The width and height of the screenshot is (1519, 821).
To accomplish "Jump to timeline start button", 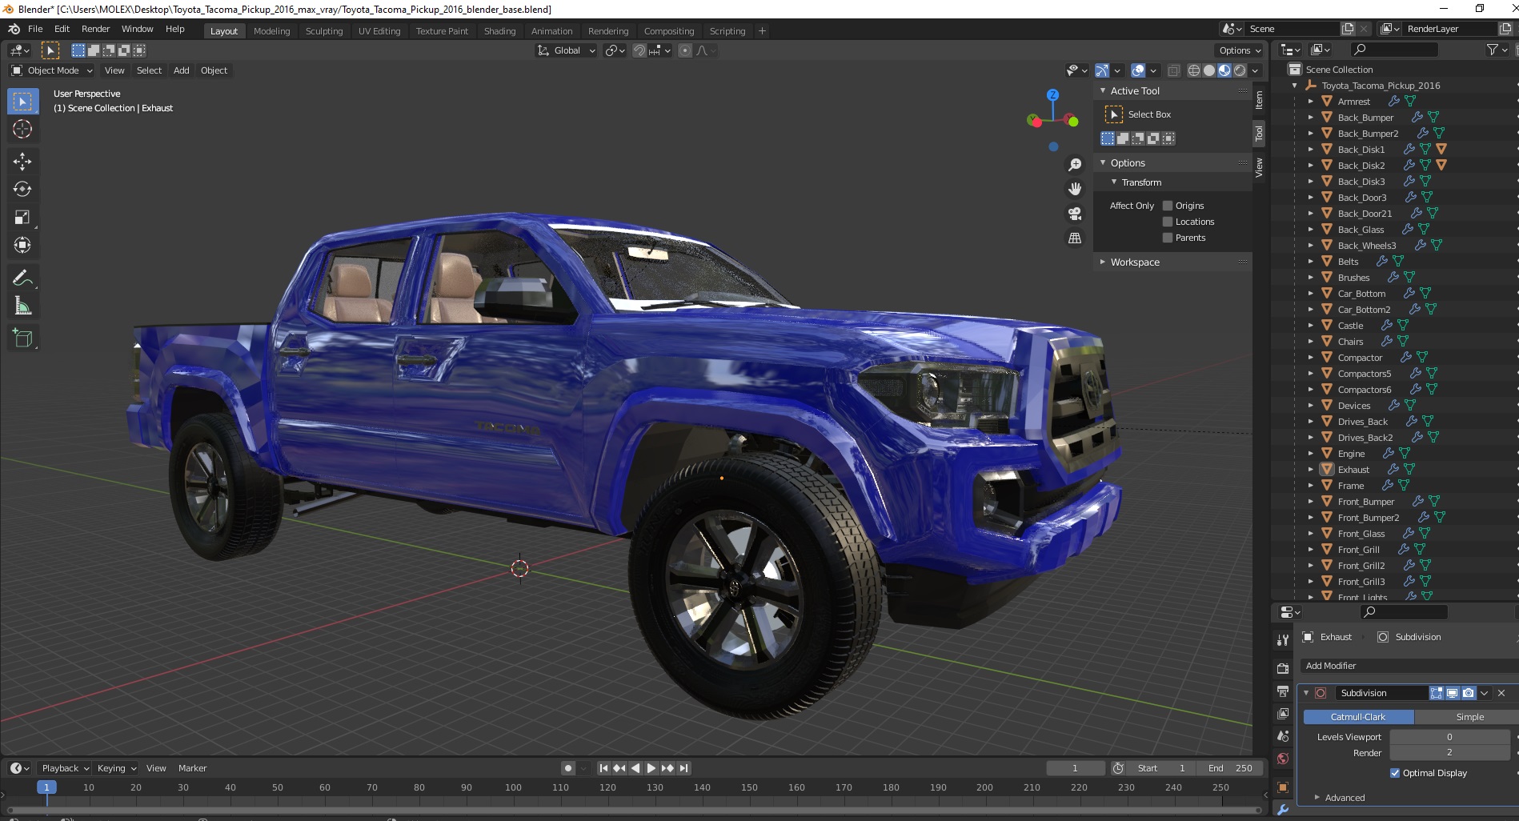I will [604, 768].
